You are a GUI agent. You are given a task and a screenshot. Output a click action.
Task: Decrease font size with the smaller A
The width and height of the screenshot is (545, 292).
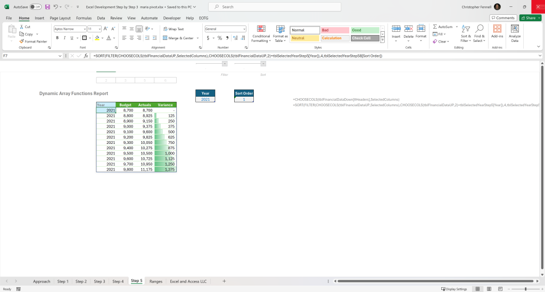(113, 29)
